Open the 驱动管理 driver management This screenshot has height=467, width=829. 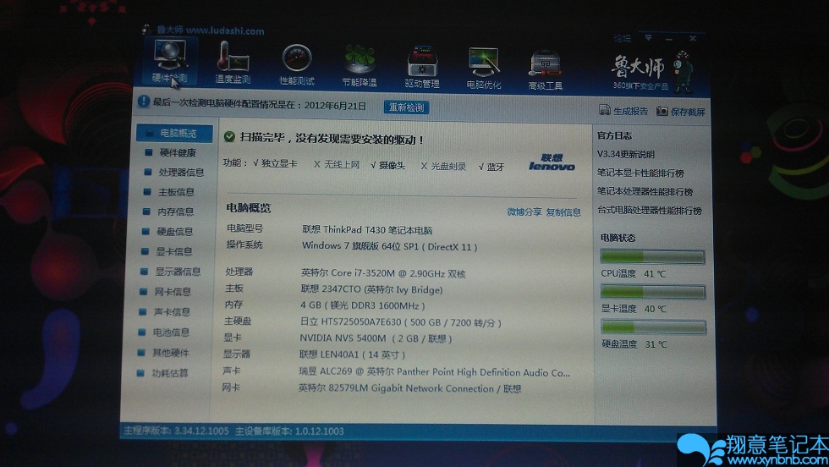point(422,67)
